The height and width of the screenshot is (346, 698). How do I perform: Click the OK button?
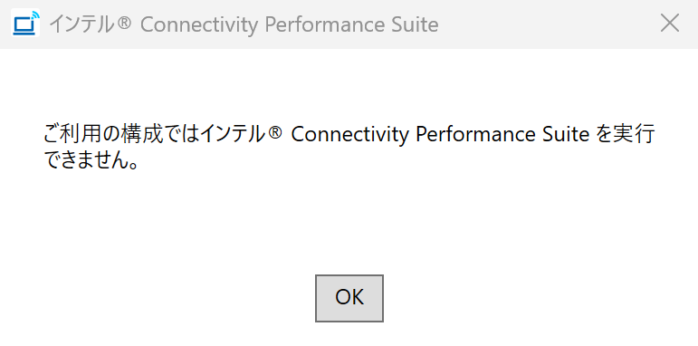click(x=349, y=298)
